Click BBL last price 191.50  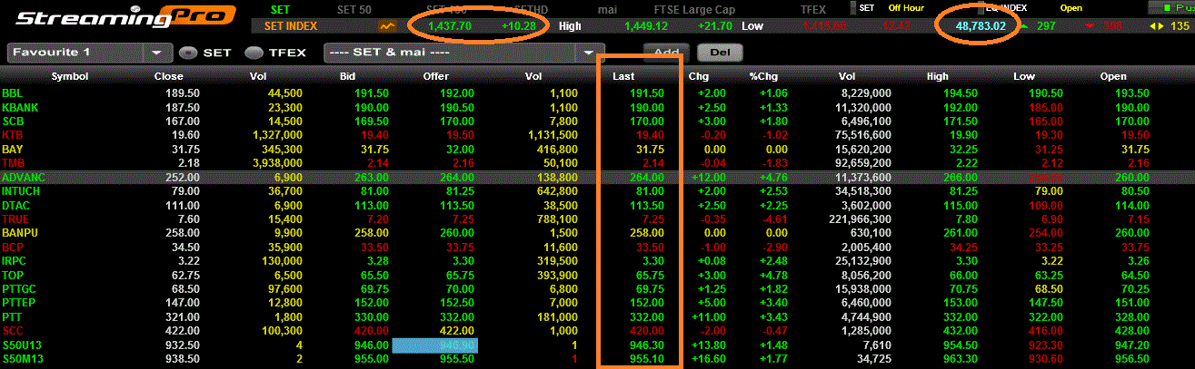(647, 92)
